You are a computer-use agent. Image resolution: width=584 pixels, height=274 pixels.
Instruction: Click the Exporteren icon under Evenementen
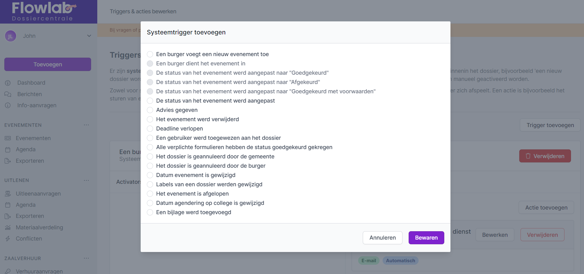(8, 161)
